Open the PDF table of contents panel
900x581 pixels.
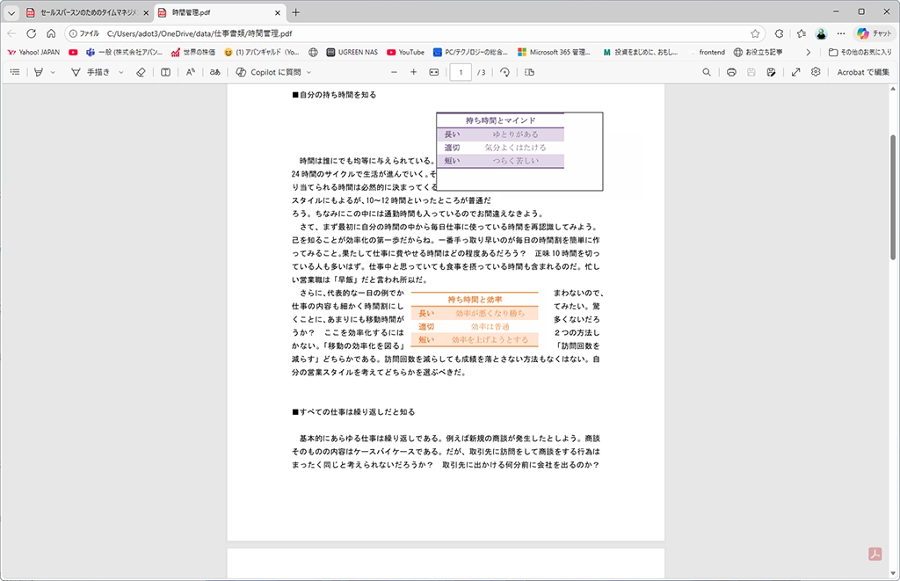[x=14, y=72]
